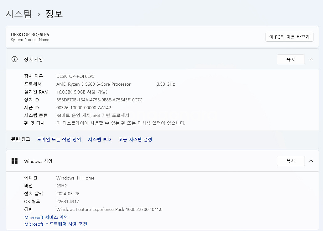Open the 시스템 보호 link
The width and height of the screenshot is (323, 231).
(100, 139)
